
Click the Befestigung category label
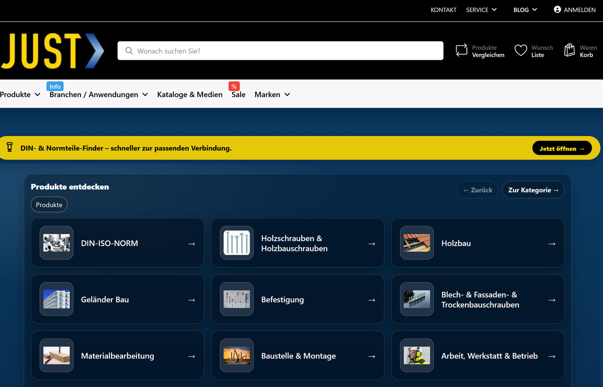(283, 300)
